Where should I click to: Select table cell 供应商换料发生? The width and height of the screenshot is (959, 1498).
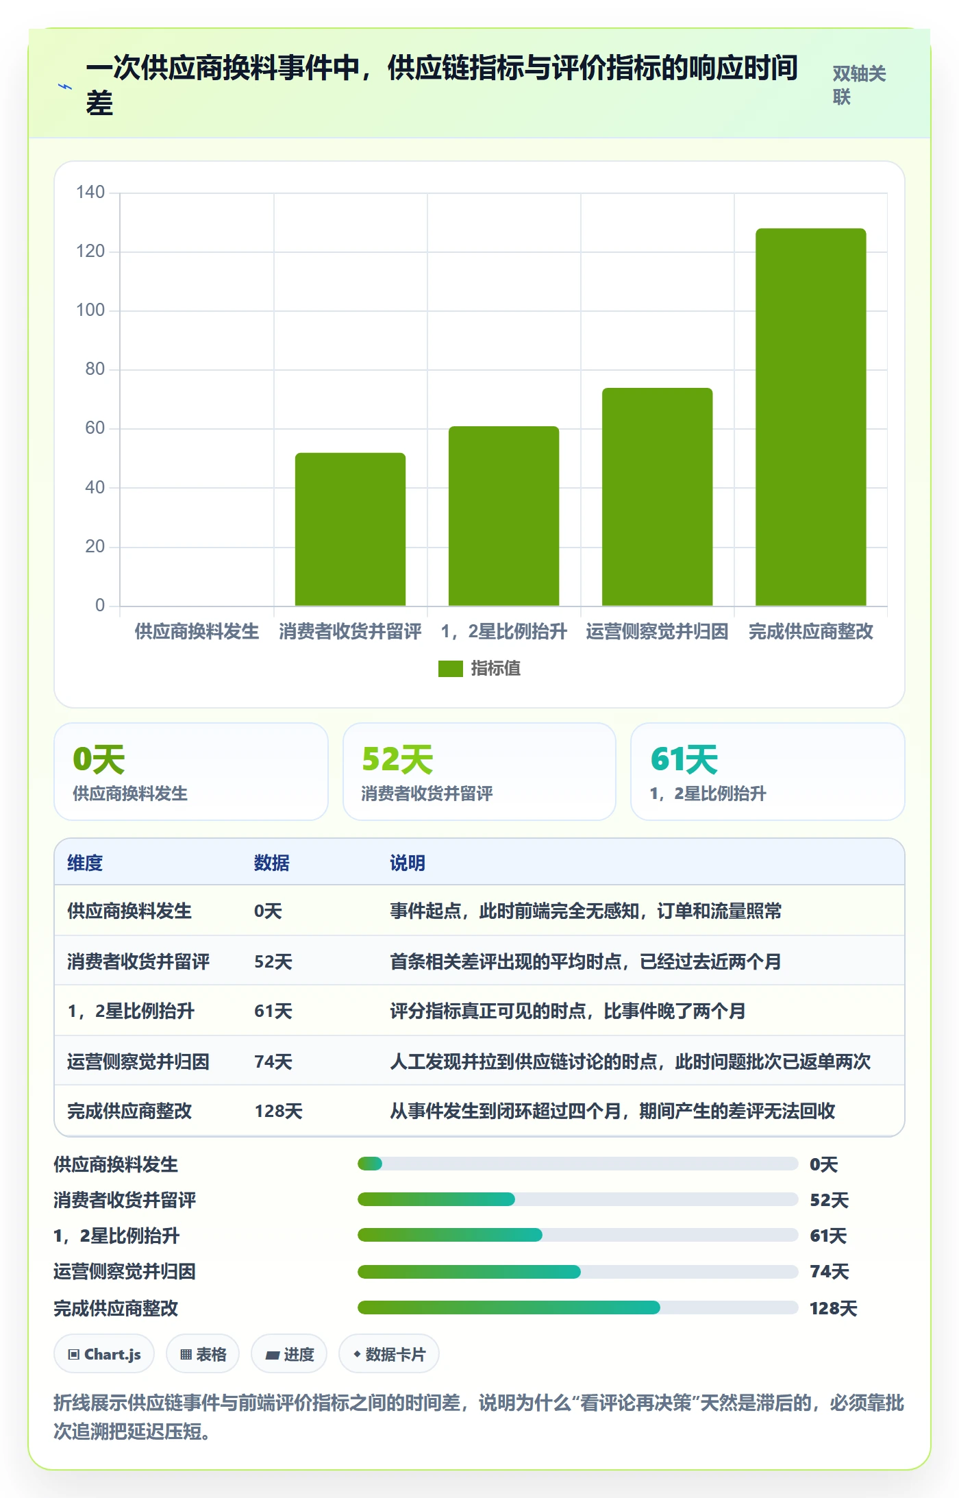(x=129, y=911)
